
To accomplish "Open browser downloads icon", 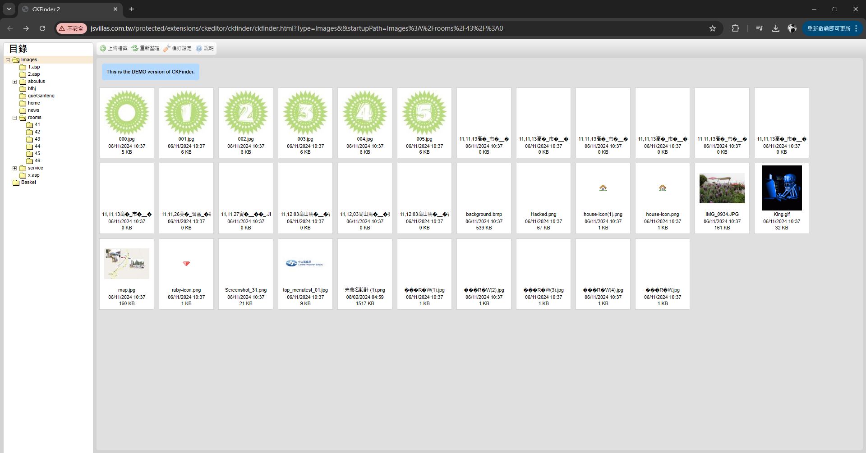I will (776, 28).
